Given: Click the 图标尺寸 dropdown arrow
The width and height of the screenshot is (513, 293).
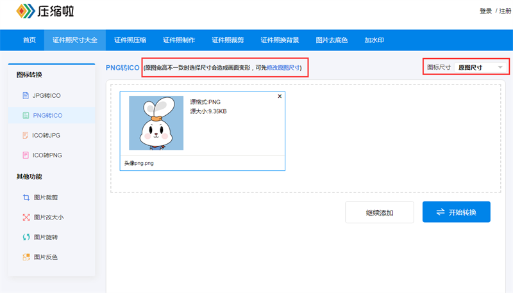Looking at the screenshot, I should 500,68.
